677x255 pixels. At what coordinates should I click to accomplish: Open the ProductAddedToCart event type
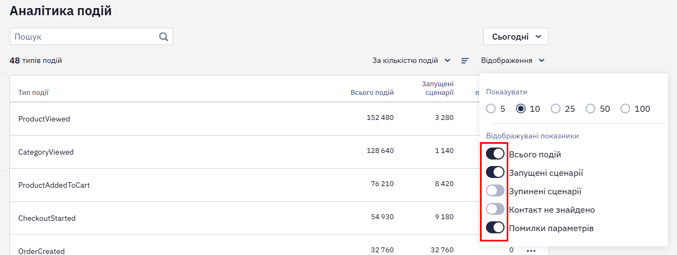[x=54, y=185]
